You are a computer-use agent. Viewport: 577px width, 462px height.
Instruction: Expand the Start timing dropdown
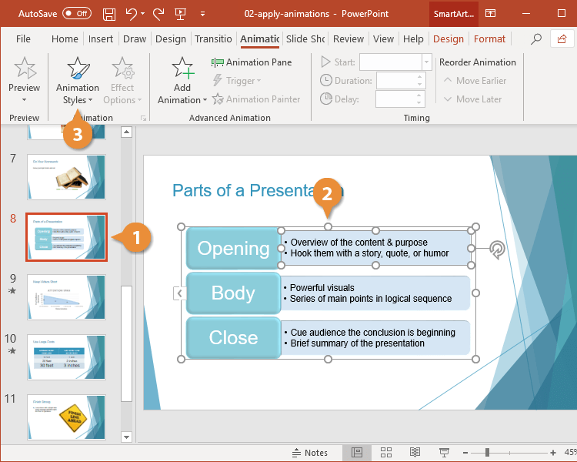point(426,62)
